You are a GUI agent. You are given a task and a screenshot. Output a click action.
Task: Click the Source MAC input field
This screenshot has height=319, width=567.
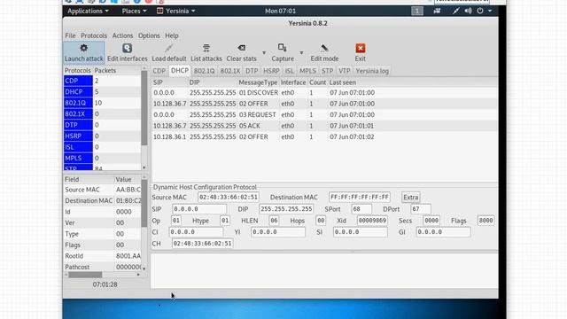[229, 197]
